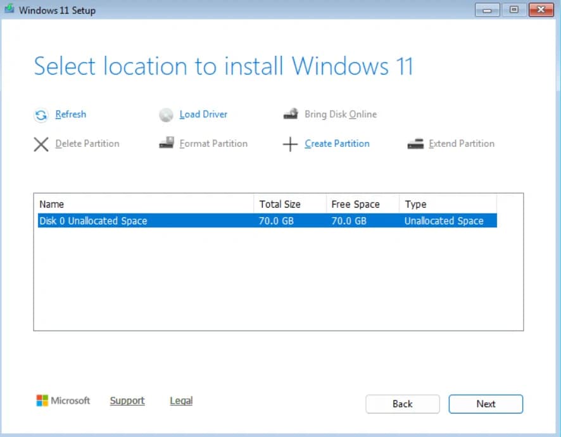Open the Legal link
Viewport: 561px width, 437px height.
(181, 401)
